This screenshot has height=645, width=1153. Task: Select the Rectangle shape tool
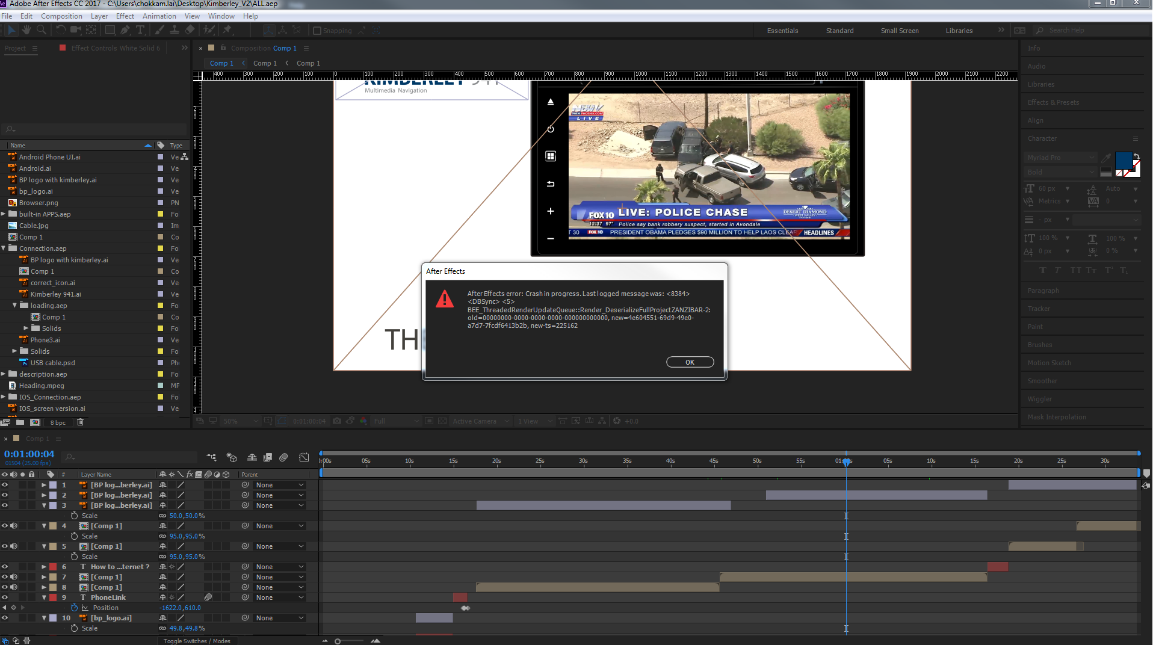(x=110, y=29)
